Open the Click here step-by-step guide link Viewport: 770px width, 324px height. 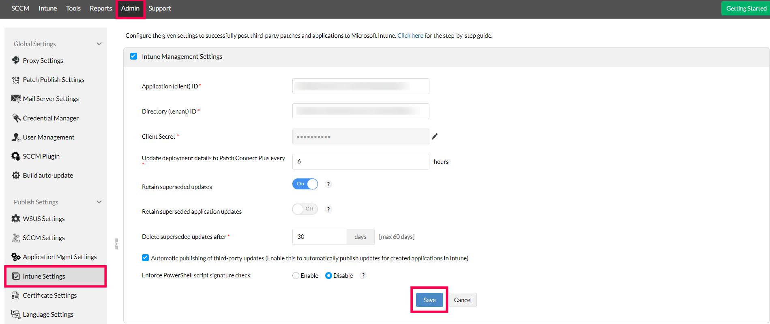[410, 36]
